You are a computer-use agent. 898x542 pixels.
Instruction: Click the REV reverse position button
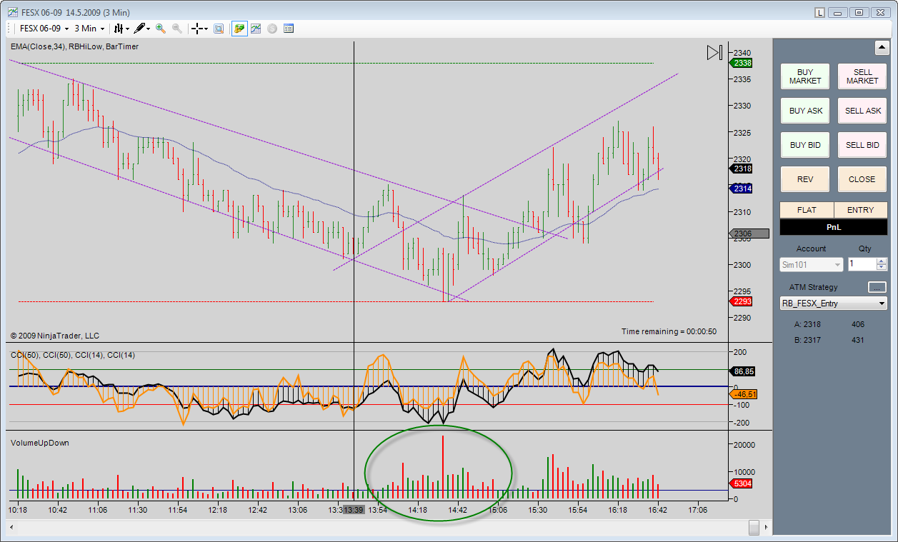pyautogui.click(x=805, y=179)
